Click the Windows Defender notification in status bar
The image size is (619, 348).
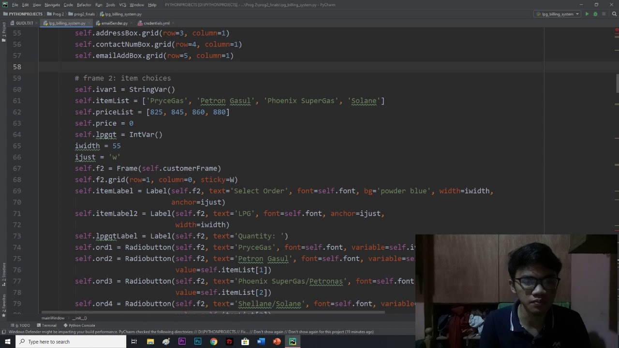click(191, 332)
